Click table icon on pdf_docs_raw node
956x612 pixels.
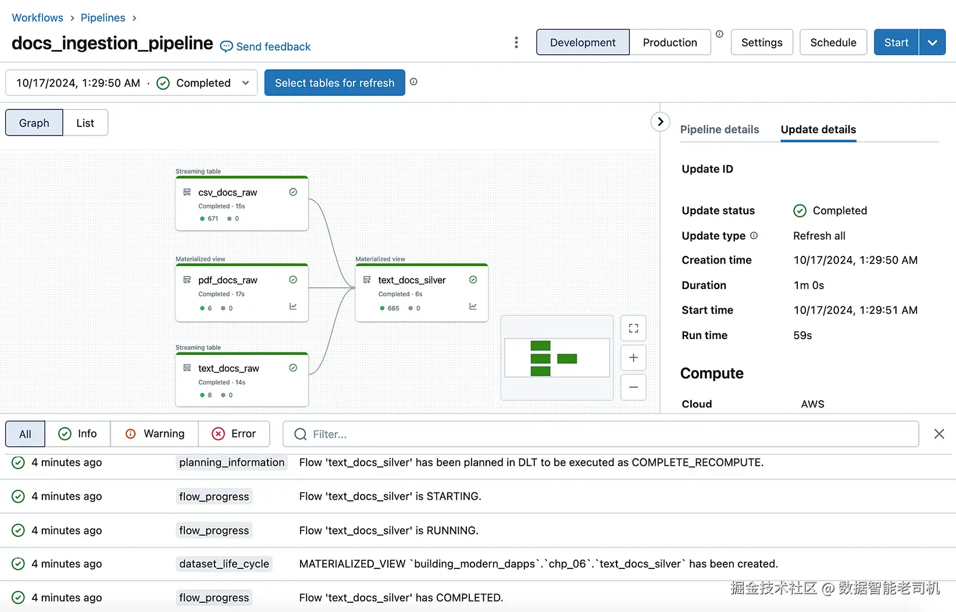187,280
